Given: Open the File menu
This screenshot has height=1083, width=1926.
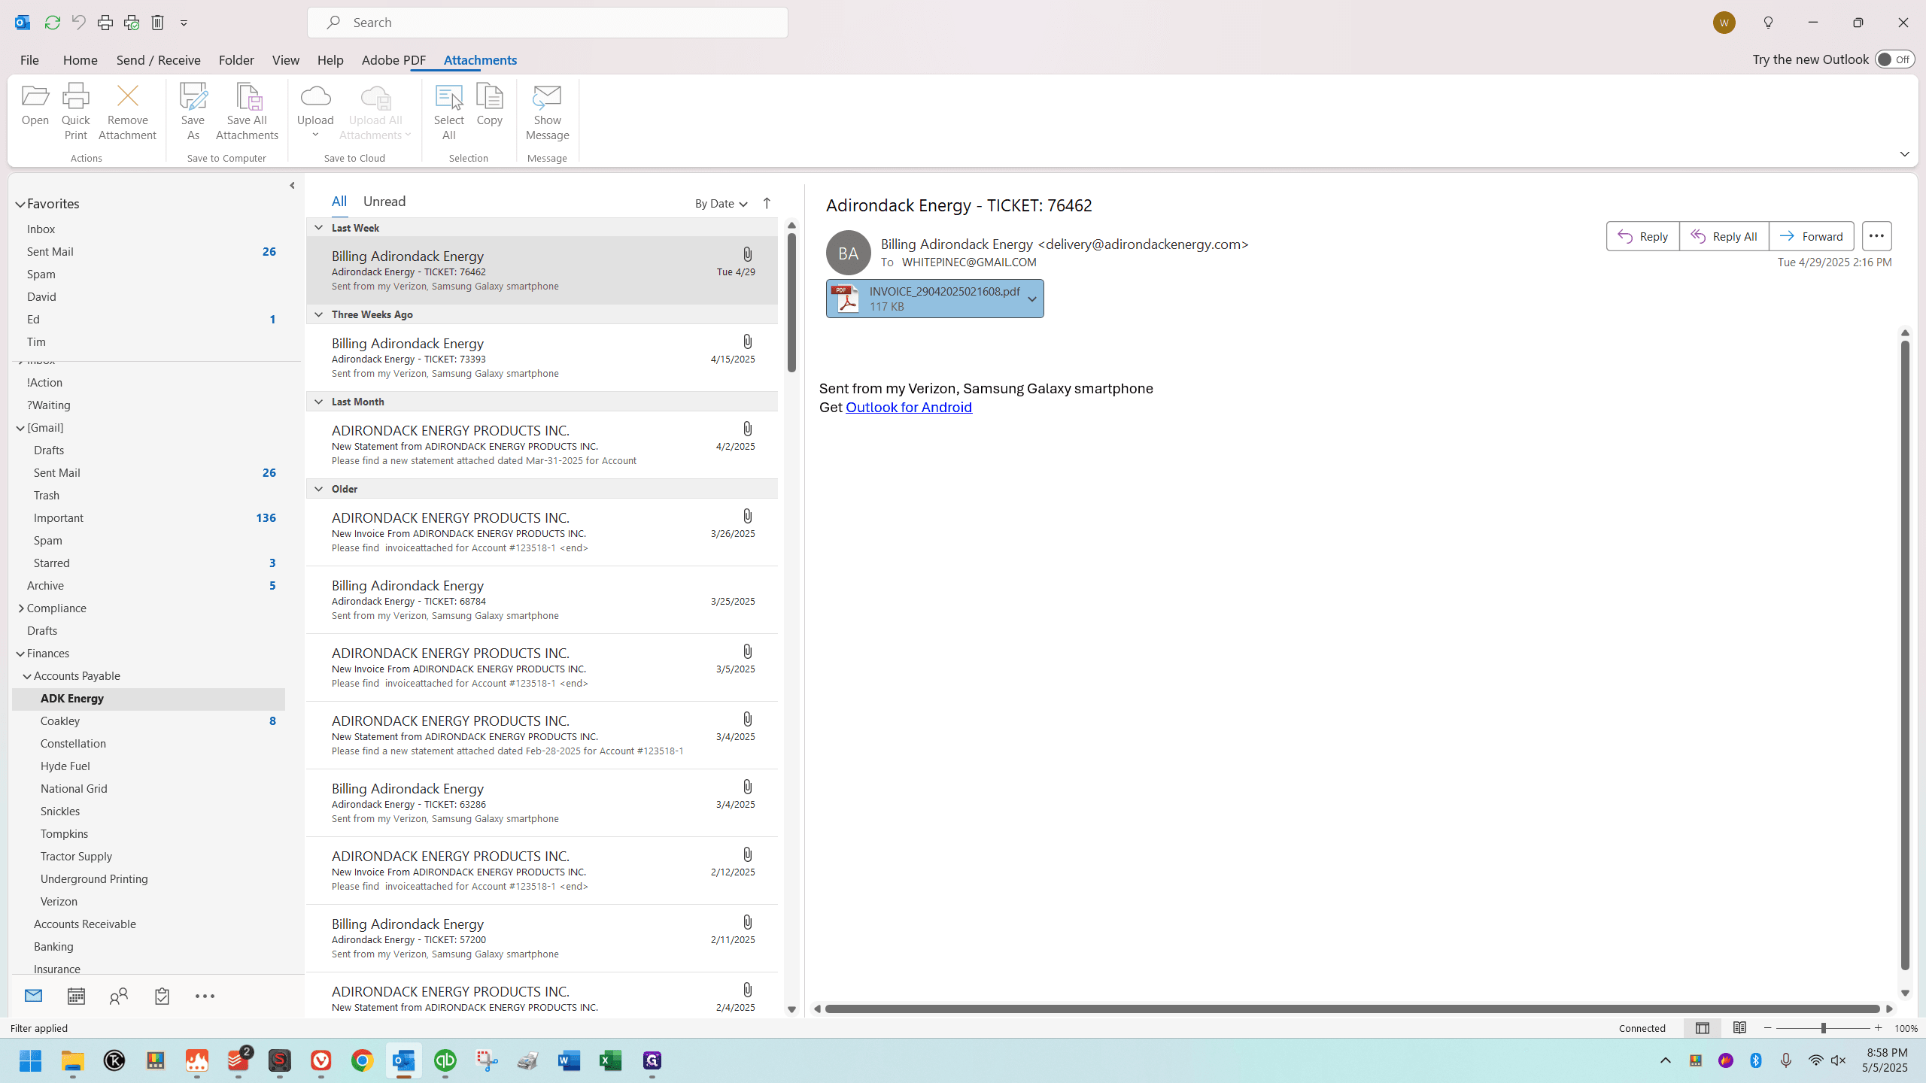Looking at the screenshot, I should tap(29, 60).
